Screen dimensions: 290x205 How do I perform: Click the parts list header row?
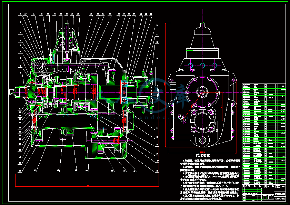(x=264, y=186)
